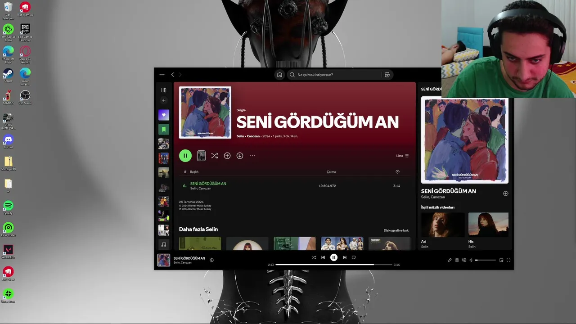The width and height of the screenshot is (576, 324).
Task: Open the Liked Songs heart tile
Action: 164,115
